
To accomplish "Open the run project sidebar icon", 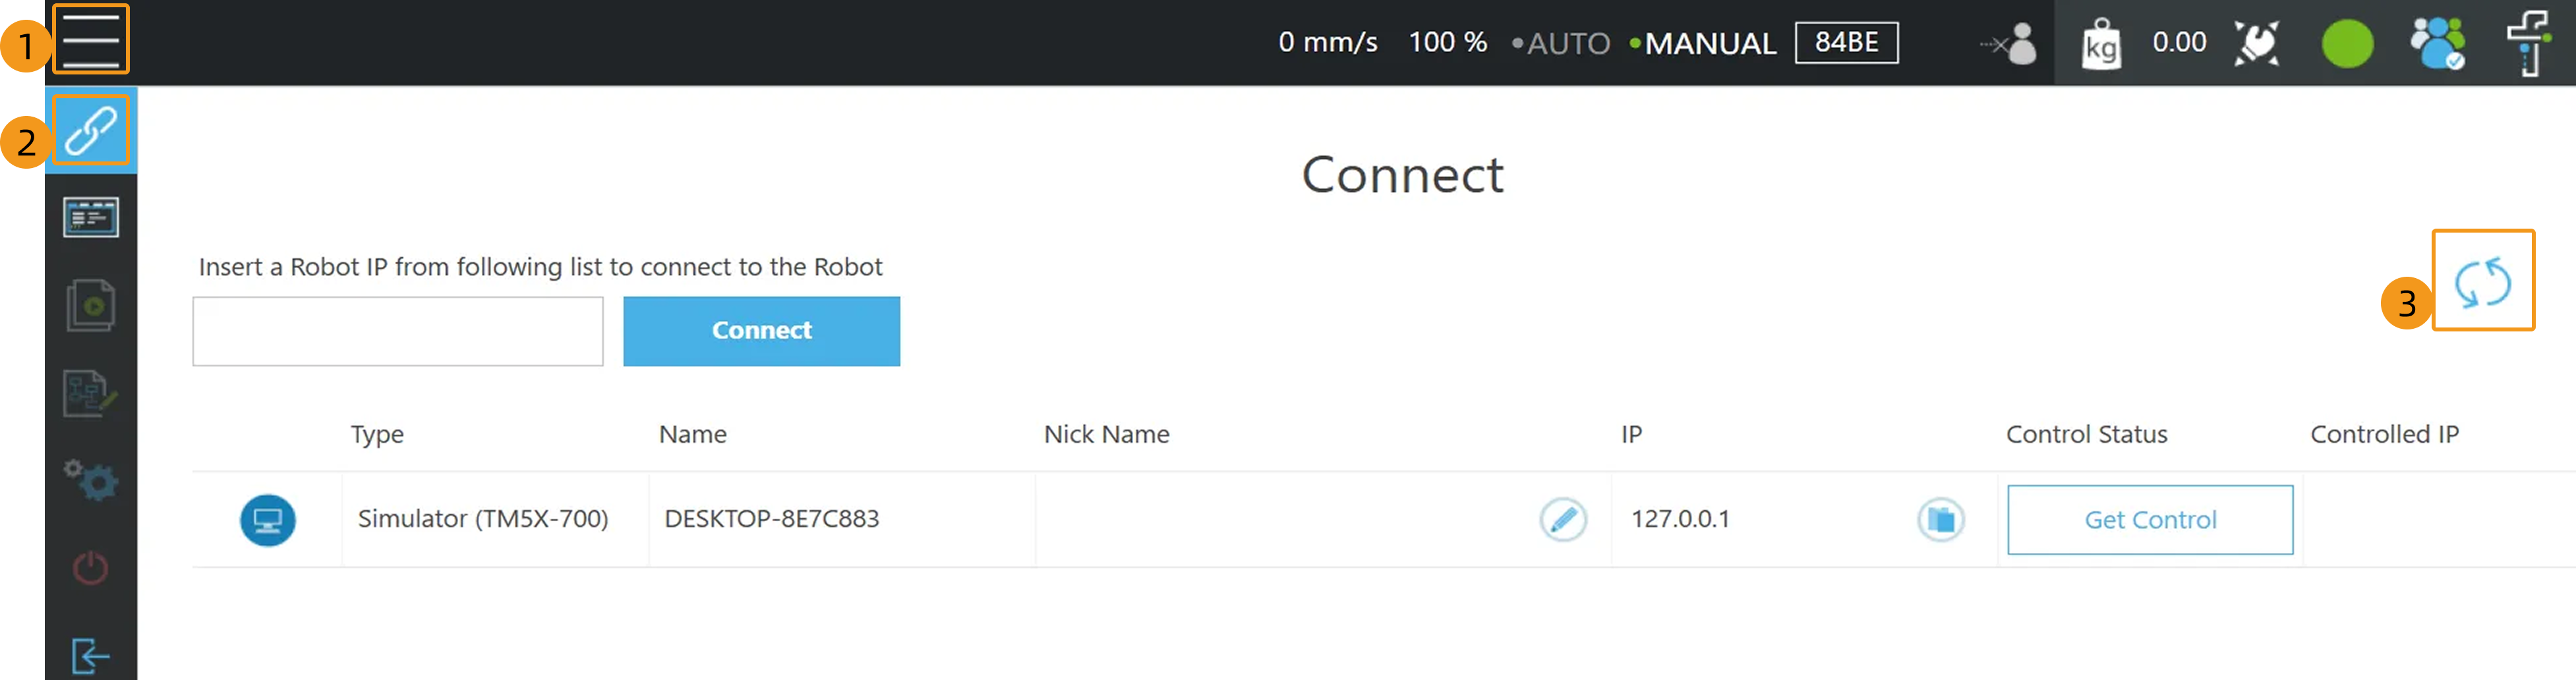I will click(x=90, y=305).
